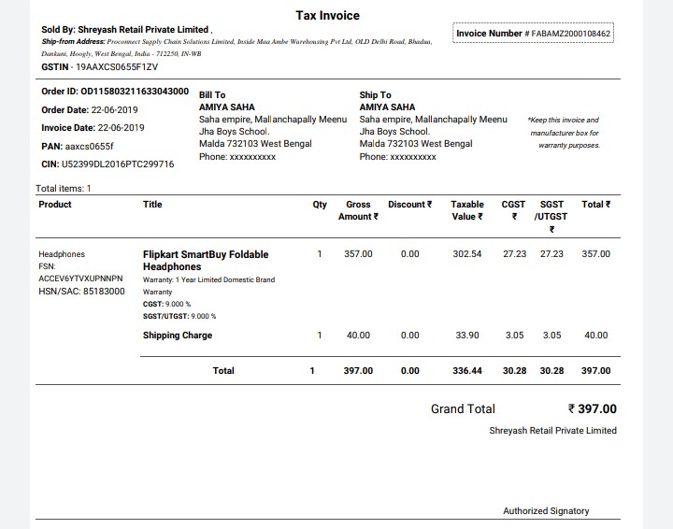This screenshot has height=529, width=673.
Task: Click the Authorized Signatory label
Action: 546,511
